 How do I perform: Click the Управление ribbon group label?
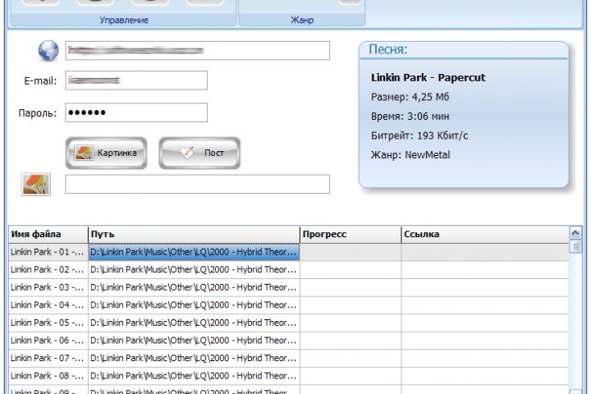[x=124, y=20]
